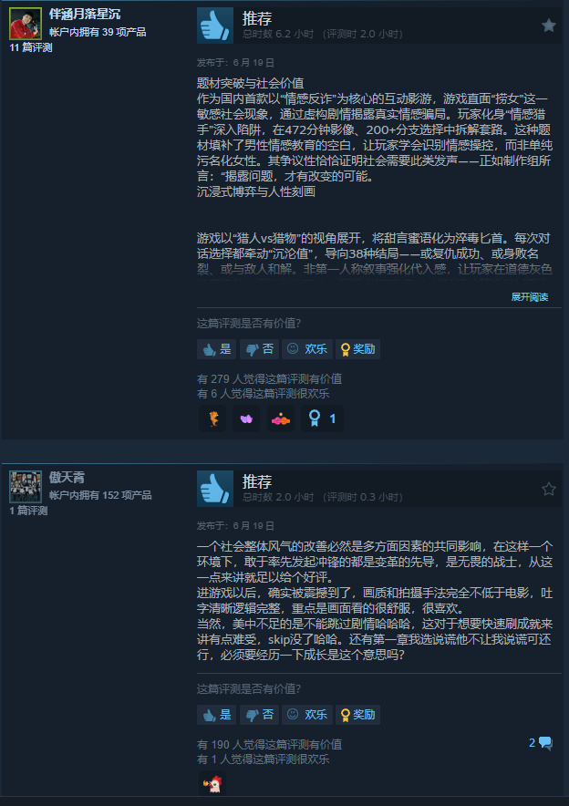Click the rooster award icon under second review
This screenshot has height=806, width=569.
[212, 784]
